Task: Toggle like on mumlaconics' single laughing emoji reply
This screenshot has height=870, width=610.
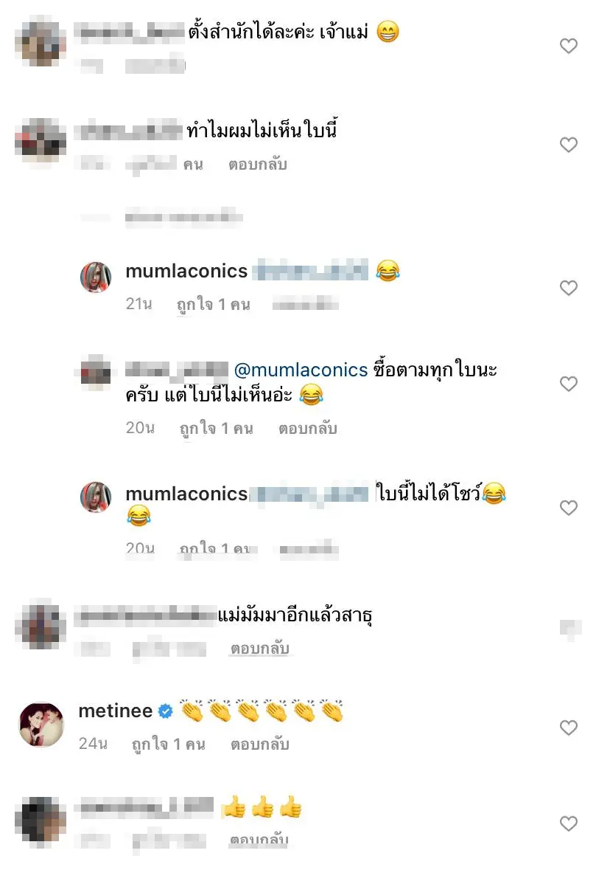Action: click(568, 288)
